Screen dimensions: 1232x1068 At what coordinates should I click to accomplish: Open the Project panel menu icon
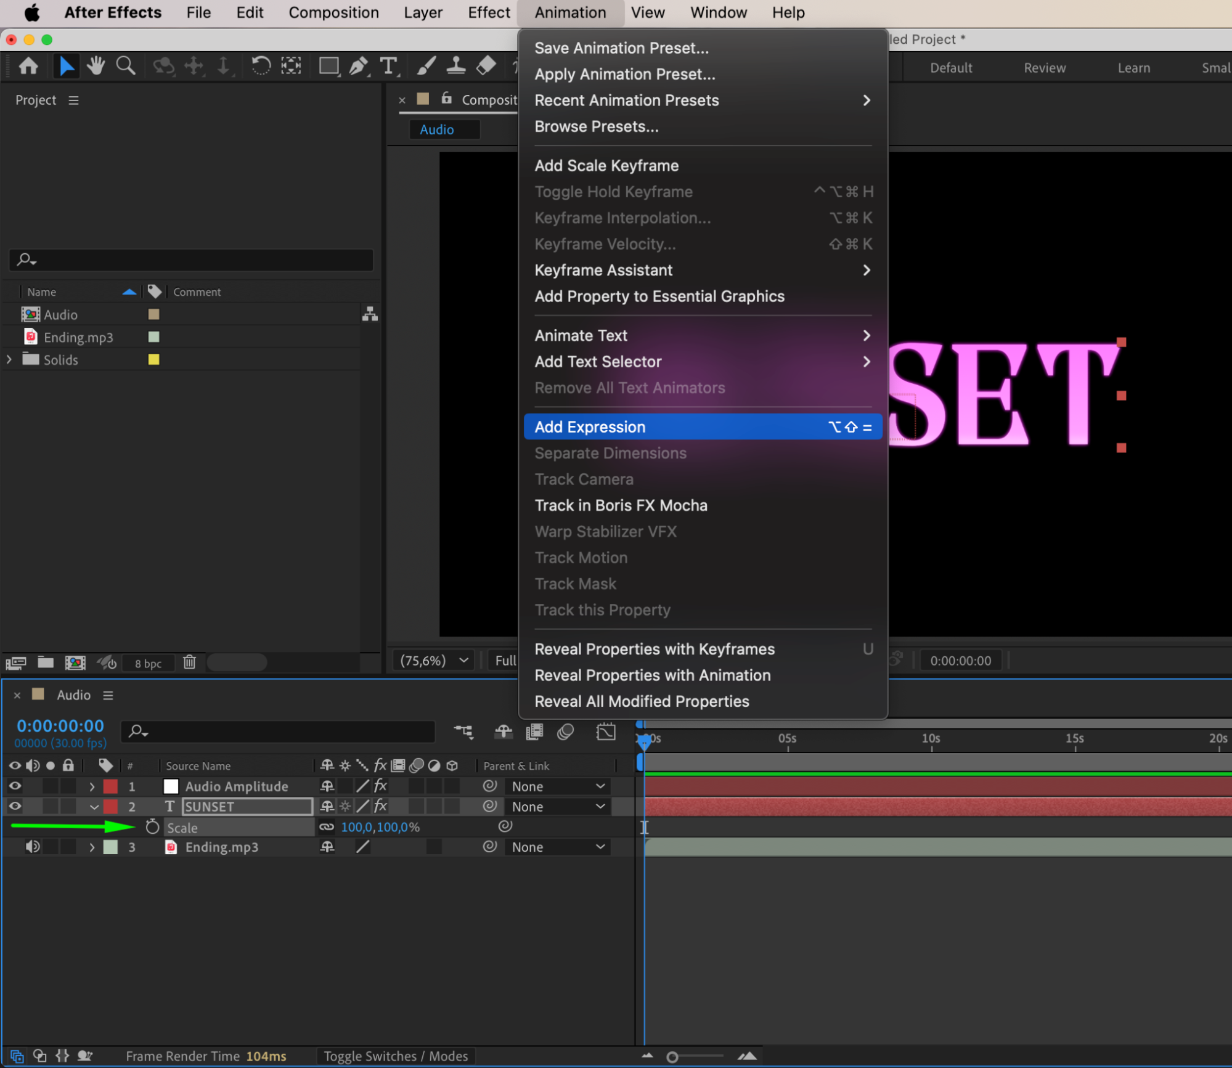click(74, 100)
